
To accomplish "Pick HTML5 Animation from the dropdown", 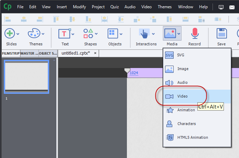I will 193,137.
